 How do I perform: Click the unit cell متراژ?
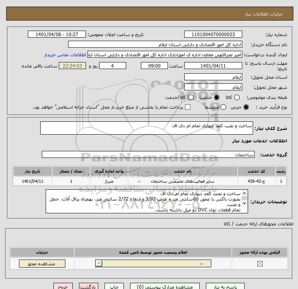click(x=109, y=181)
